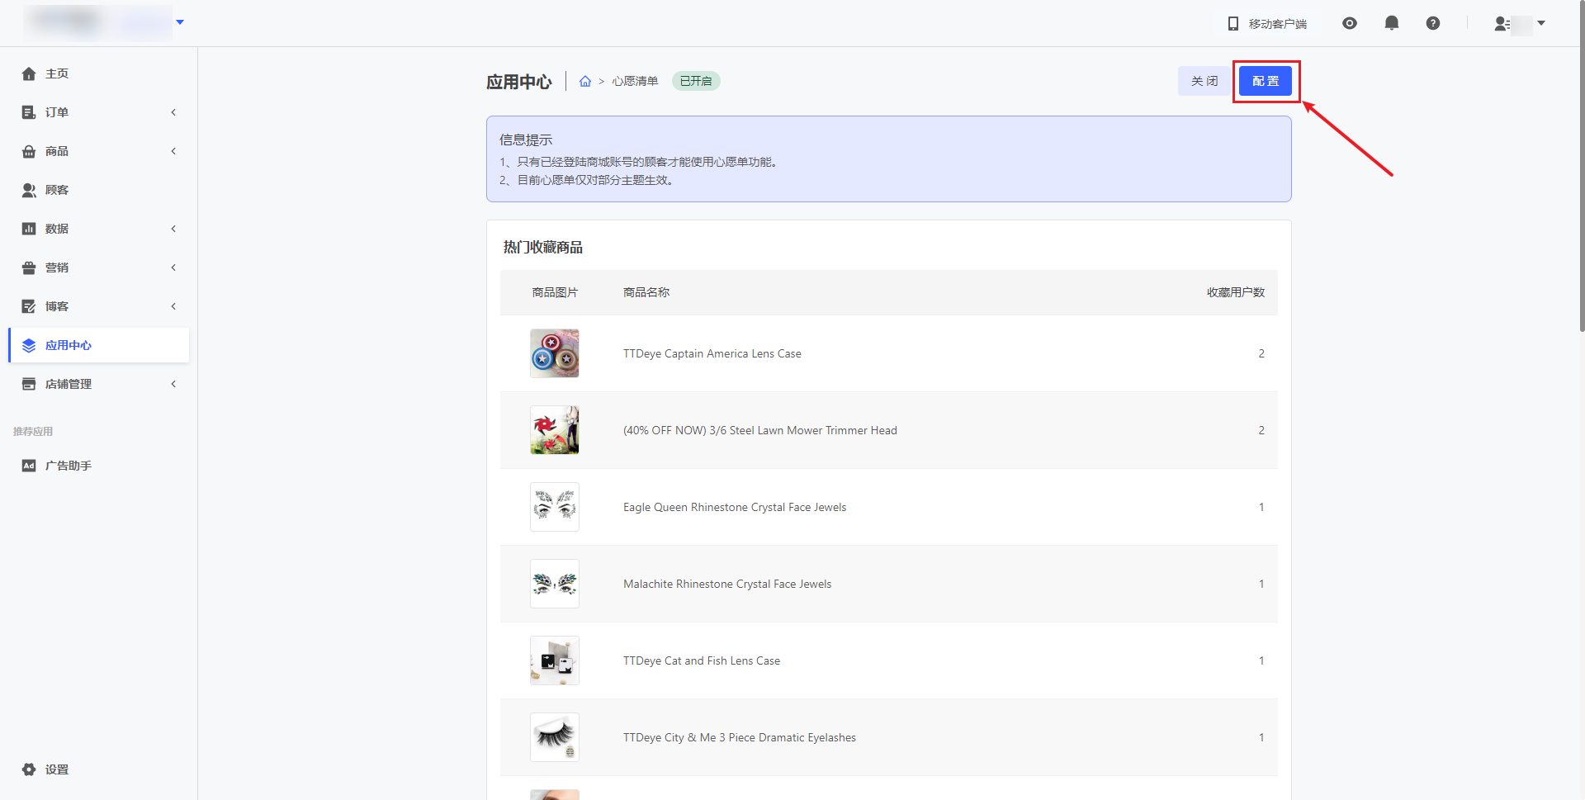Click the 关闭 close app button
Viewport: 1585px width, 800px height.
(x=1204, y=81)
